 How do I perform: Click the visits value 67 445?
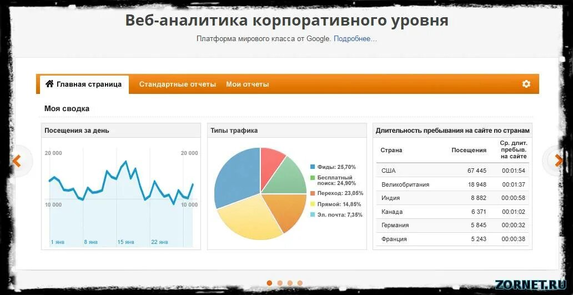coord(477,171)
